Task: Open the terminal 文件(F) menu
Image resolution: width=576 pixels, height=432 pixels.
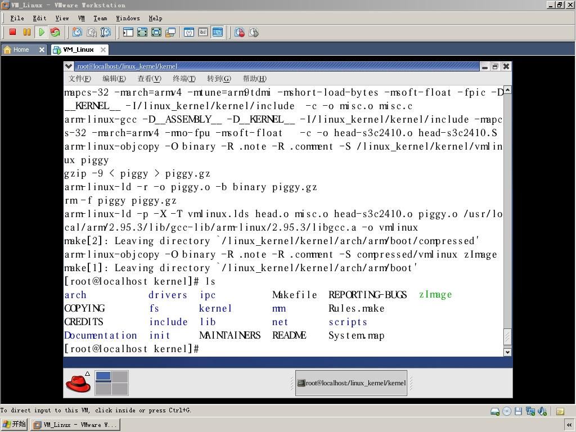Action: (80, 79)
